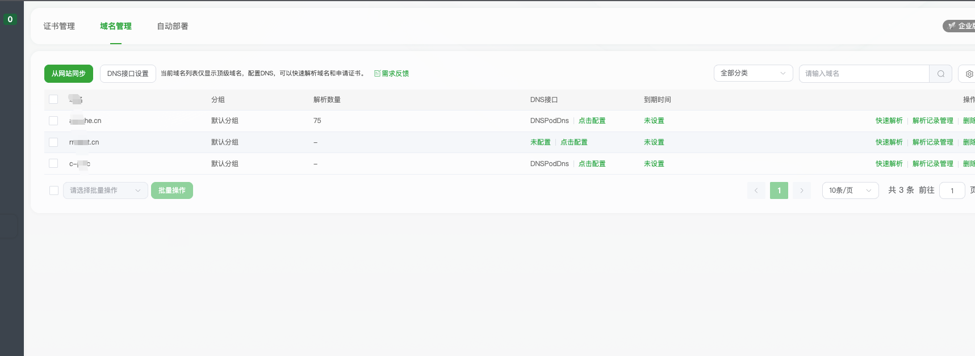The image size is (975, 356).
Task: Toggle the select-all checkbox in table header
Action: 53,99
